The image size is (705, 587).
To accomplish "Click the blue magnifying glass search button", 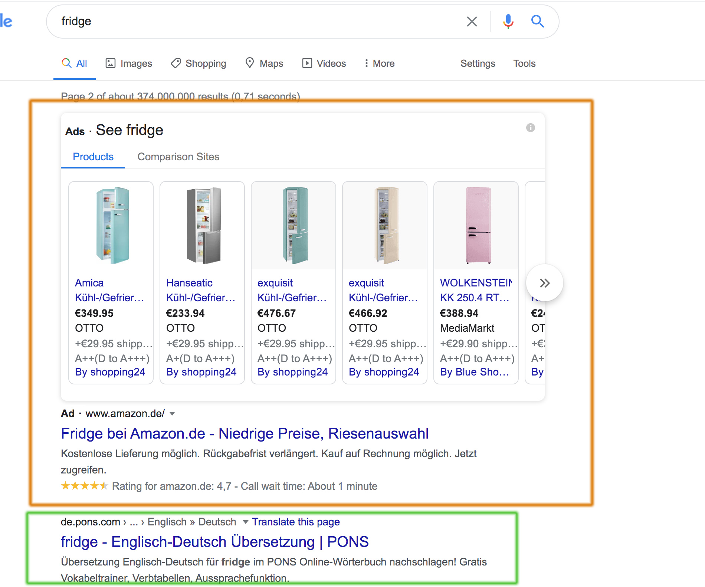I will click(537, 22).
